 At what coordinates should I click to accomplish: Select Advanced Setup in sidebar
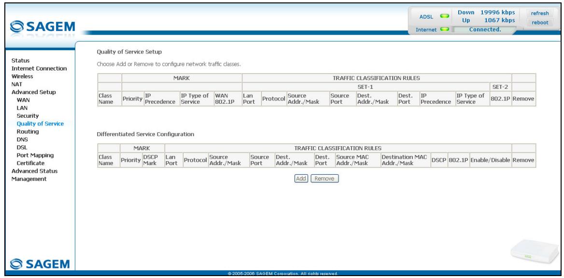(x=33, y=92)
